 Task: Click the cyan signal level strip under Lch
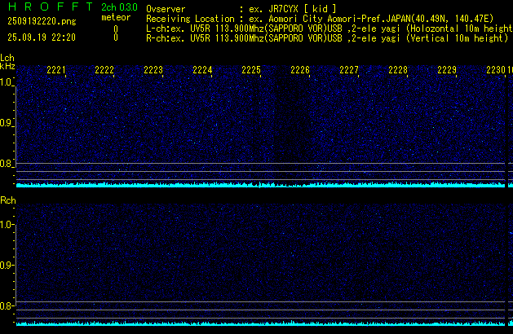click(x=261, y=185)
